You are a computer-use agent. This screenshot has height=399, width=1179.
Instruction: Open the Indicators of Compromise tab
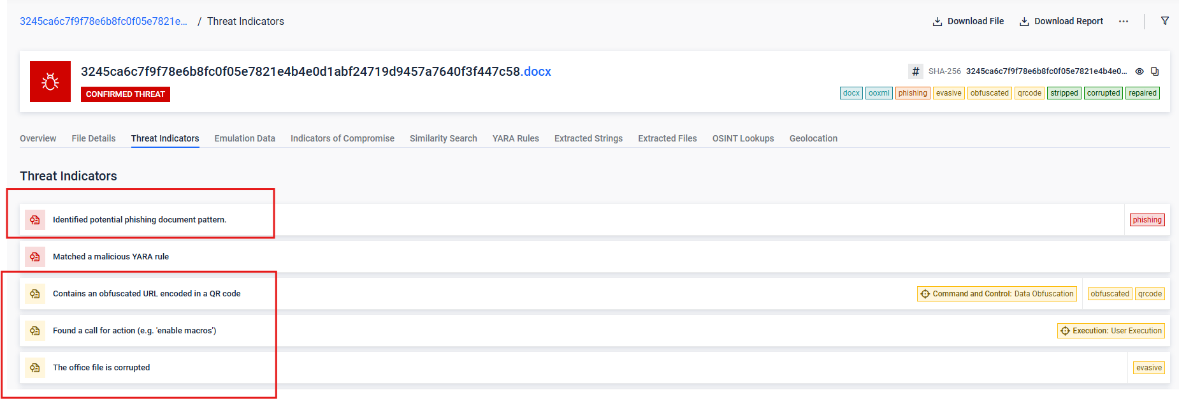[x=342, y=138]
